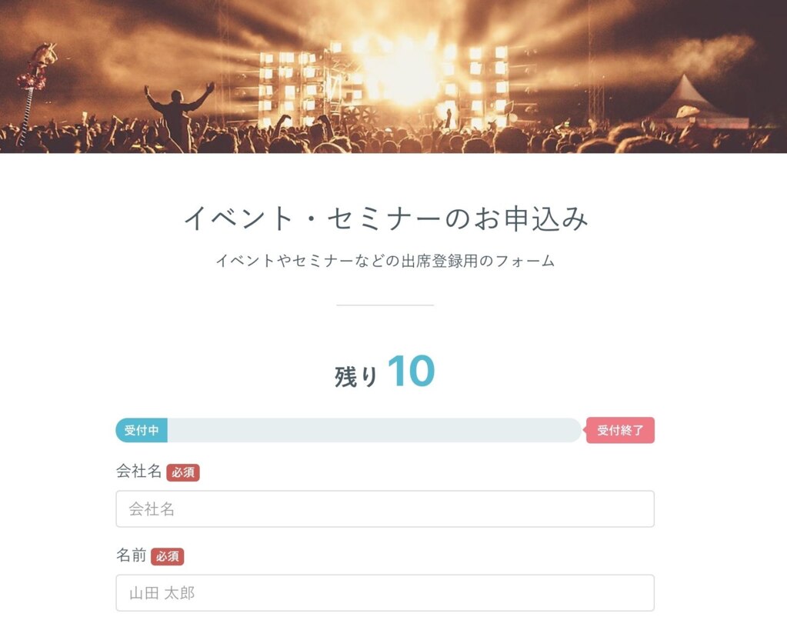Click the form subtitle description text
This screenshot has width=787, height=630.
pyautogui.click(x=385, y=261)
